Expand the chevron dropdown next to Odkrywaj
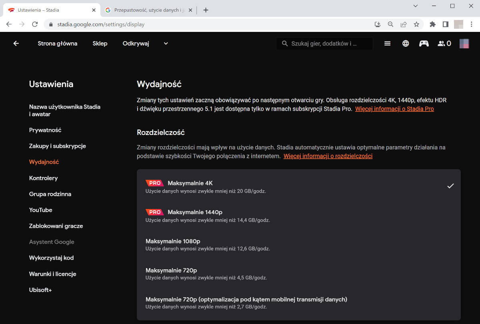The image size is (480, 324). click(x=166, y=44)
